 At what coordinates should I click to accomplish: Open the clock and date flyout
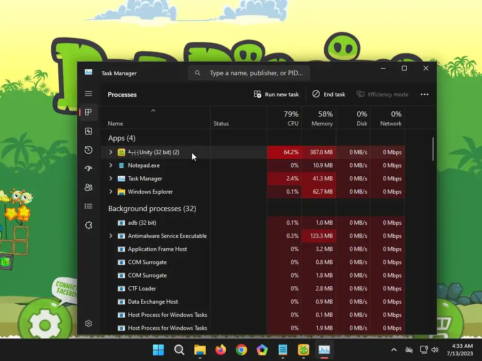[x=460, y=350]
